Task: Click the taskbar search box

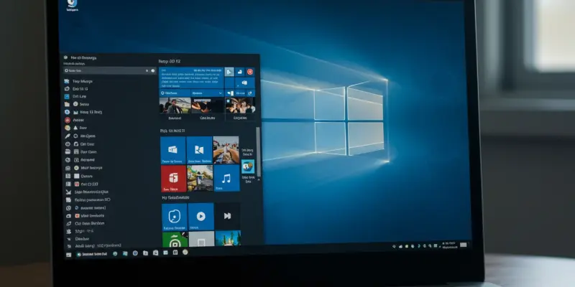Action: click(x=93, y=254)
